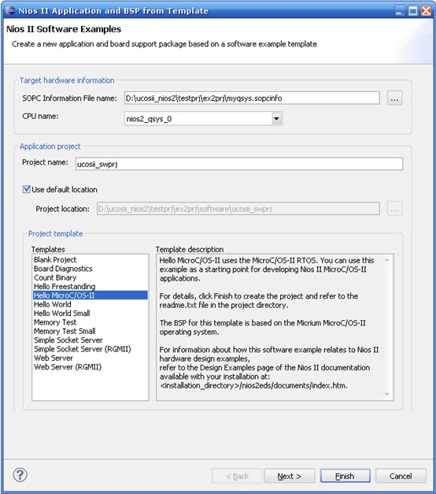Click the Finish button

pos(345,476)
